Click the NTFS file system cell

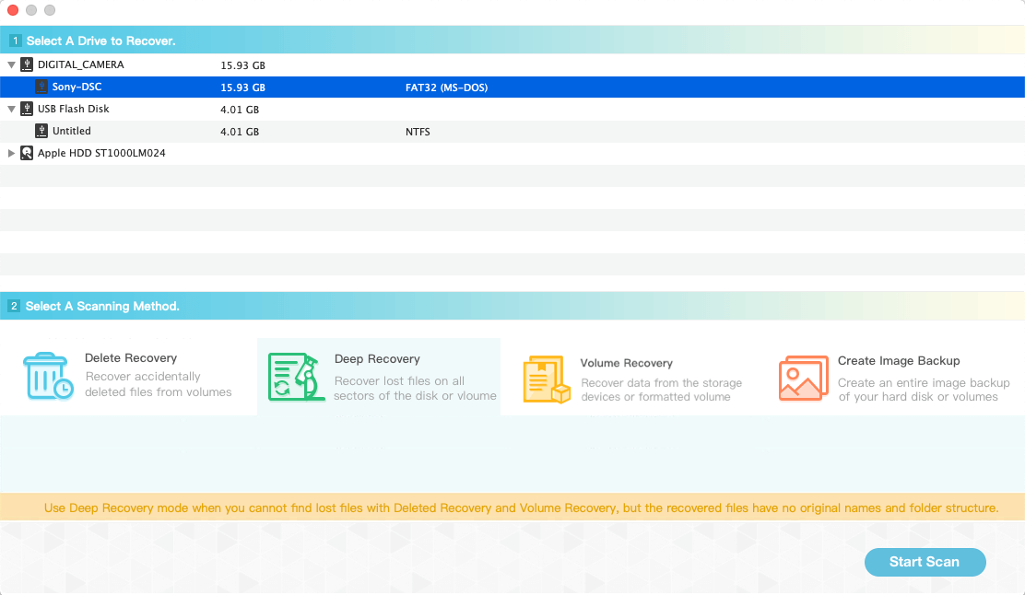(418, 132)
